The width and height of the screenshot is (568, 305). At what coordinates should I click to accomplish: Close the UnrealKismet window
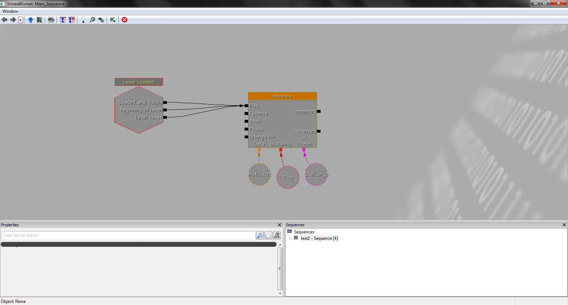tap(558, 3)
